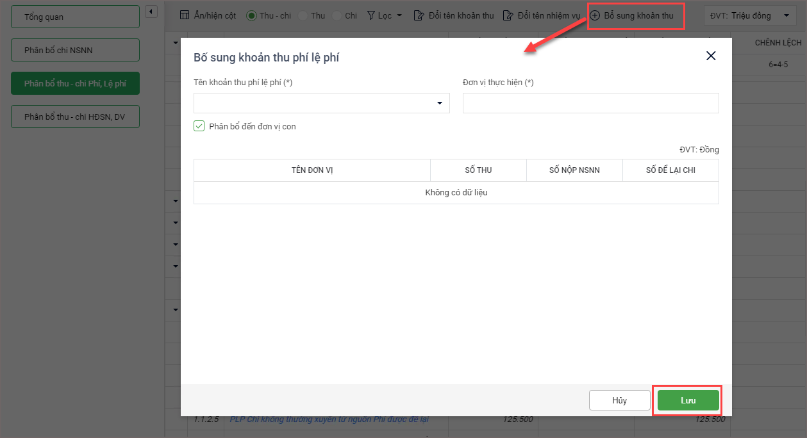Click the Lọc filter funnel icon
This screenshot has width=807, height=438.
point(371,15)
